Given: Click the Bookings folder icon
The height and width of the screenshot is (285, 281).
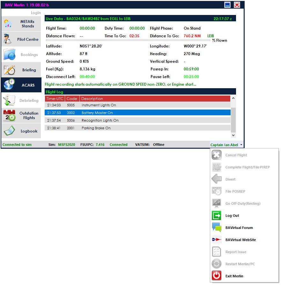Looking at the screenshot, I should tap(9, 54).
